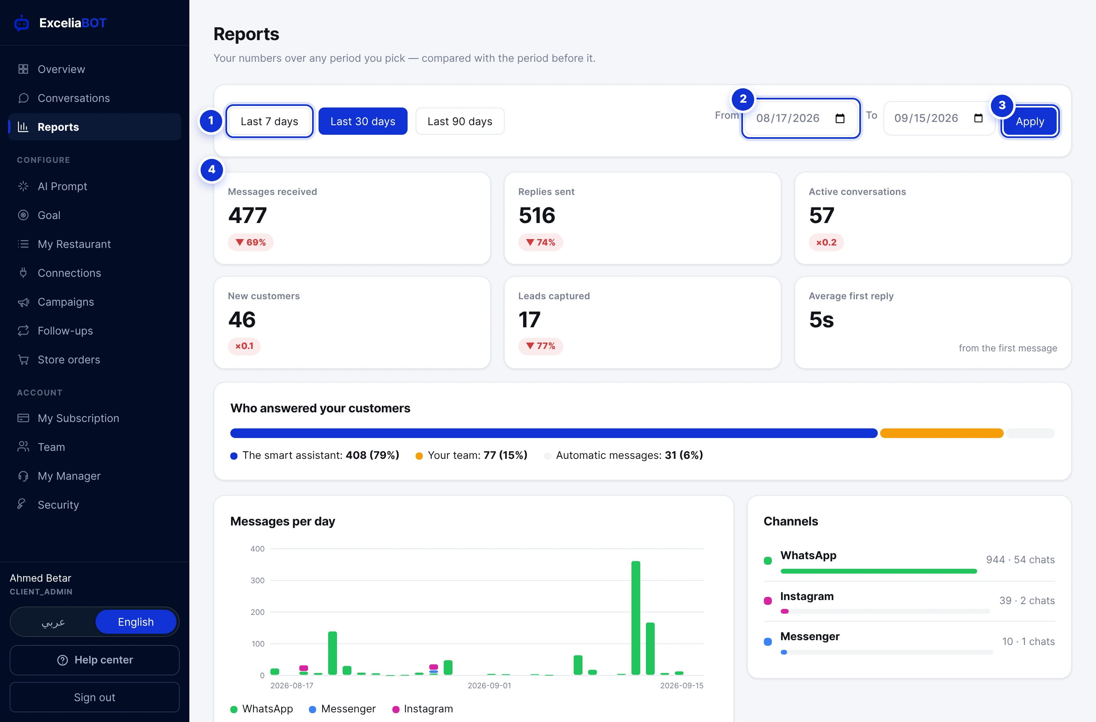The height and width of the screenshot is (722, 1096).
Task: Click the From date field 08/17/2026
Action: click(801, 118)
